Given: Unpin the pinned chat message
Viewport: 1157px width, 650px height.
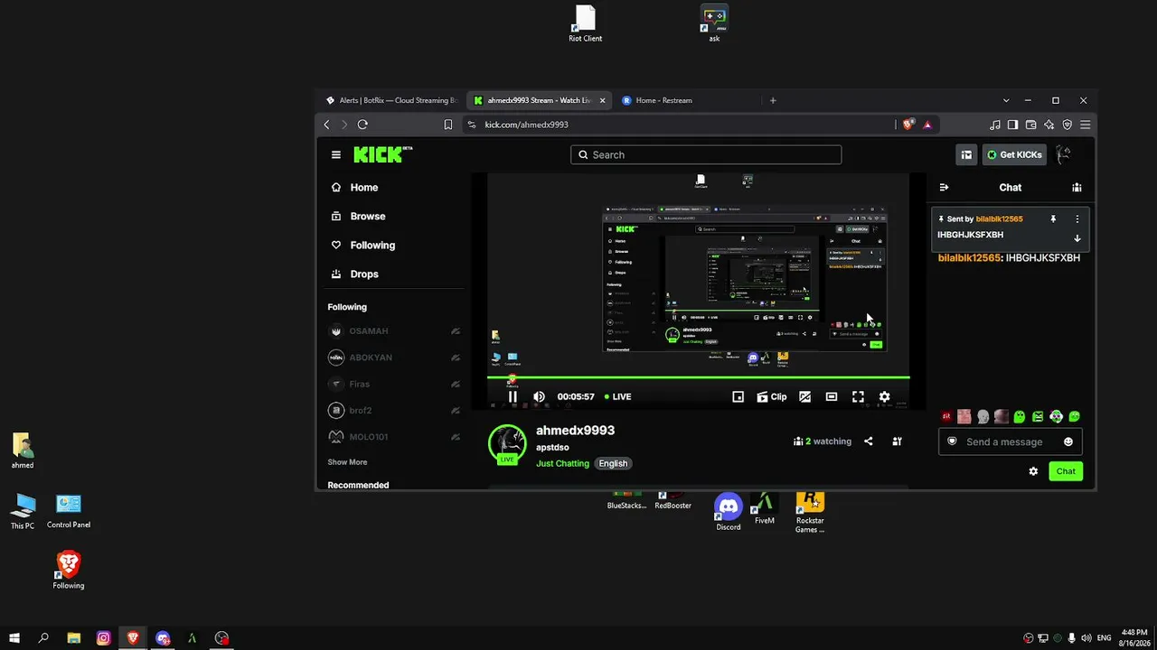Looking at the screenshot, I should click(x=1053, y=218).
